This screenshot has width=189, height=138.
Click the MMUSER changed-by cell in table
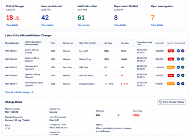click(159, 51)
